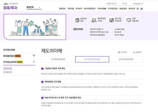Click the 관련사이트 label
This screenshot has height=112, width=158.
[78, 29]
